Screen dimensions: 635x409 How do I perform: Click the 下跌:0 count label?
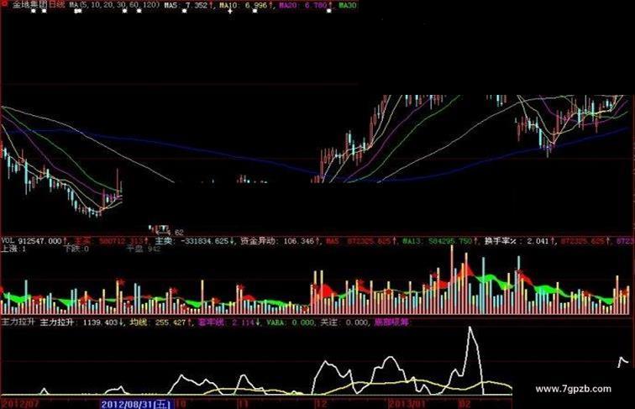tap(76, 249)
